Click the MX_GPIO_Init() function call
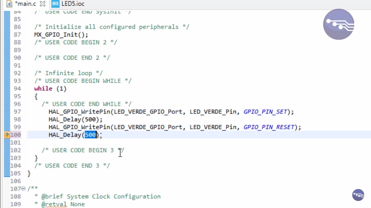 (61, 35)
